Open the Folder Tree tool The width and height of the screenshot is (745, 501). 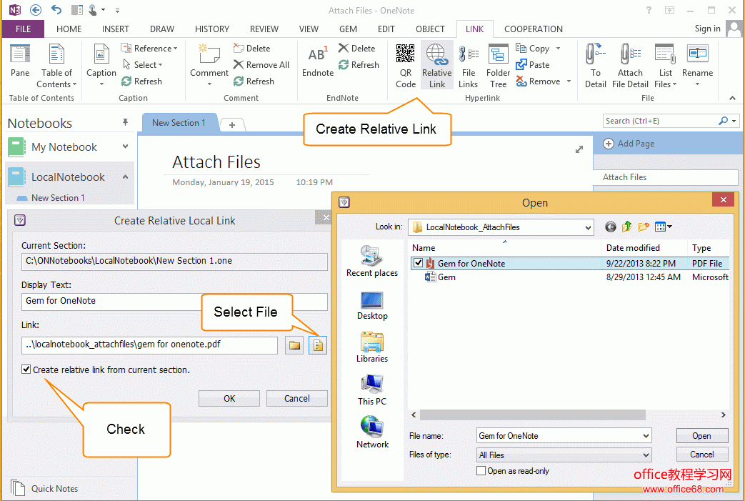point(498,65)
